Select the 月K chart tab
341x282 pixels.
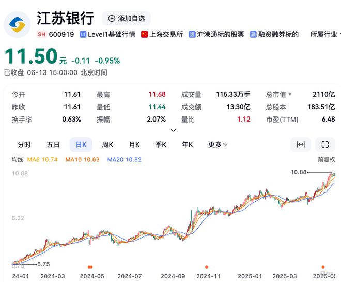click(134, 144)
